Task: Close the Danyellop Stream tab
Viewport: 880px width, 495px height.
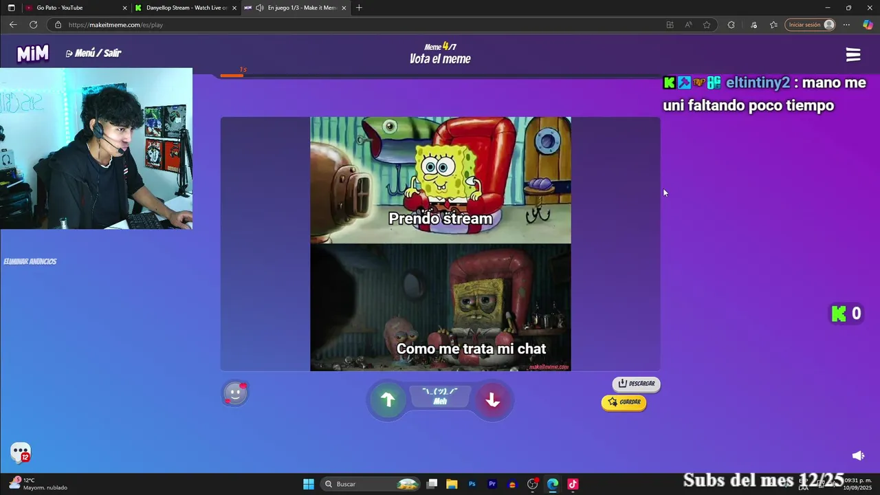Action: [234, 8]
